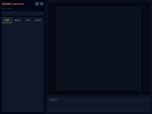Switch to the BUILD tab
This screenshot has height=114, width=152.
pos(17,20)
